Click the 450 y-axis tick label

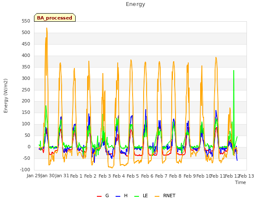(26, 44)
